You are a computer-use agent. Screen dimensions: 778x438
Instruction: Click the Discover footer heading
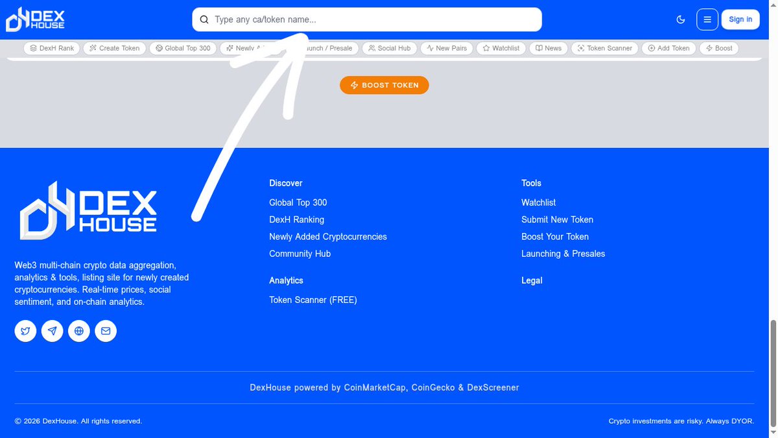(286, 183)
